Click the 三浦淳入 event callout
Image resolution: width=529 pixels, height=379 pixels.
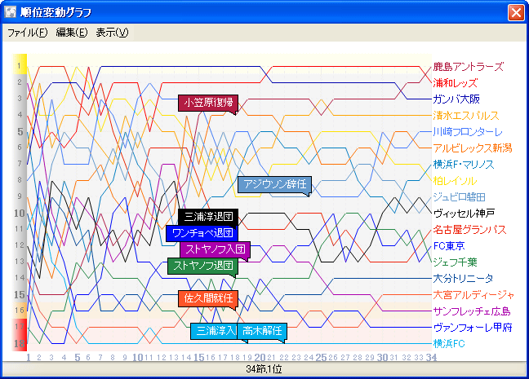[214, 331]
